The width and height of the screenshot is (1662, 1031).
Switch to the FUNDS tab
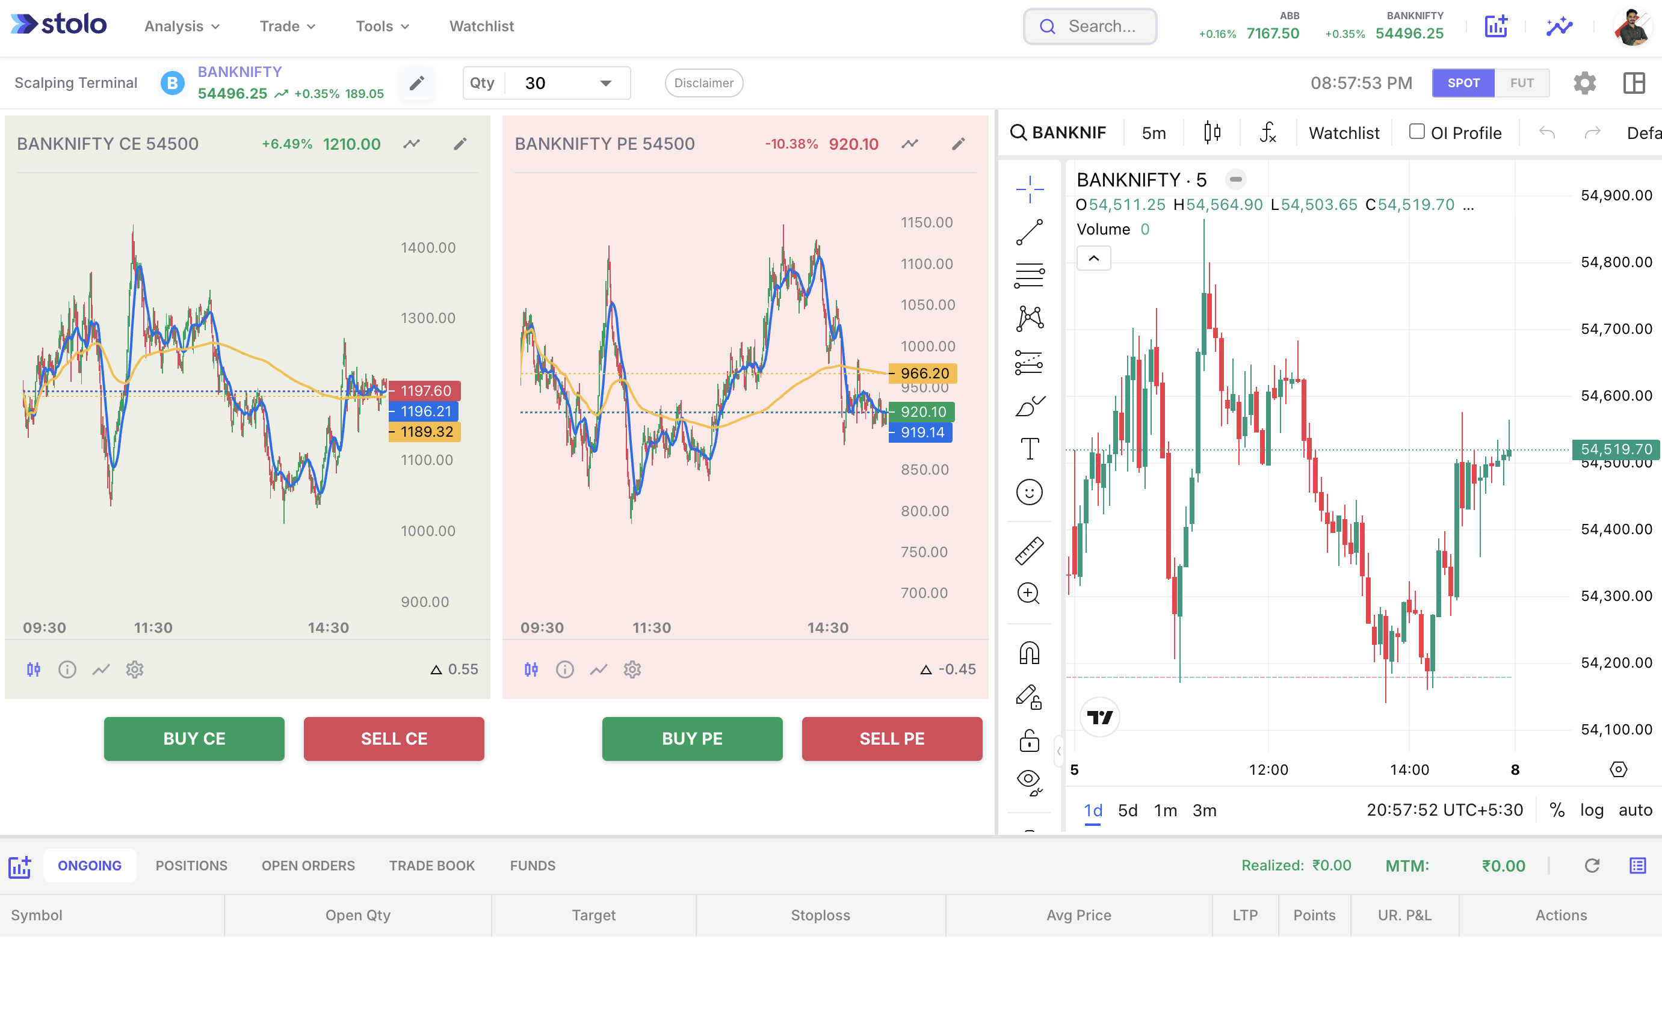[533, 866]
